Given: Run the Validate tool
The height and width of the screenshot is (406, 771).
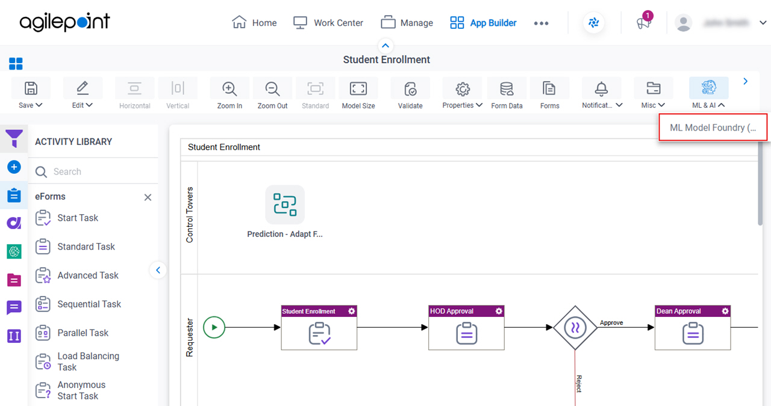Looking at the screenshot, I should click(410, 88).
